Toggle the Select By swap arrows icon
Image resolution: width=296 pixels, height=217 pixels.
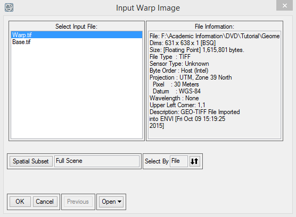tap(194, 161)
